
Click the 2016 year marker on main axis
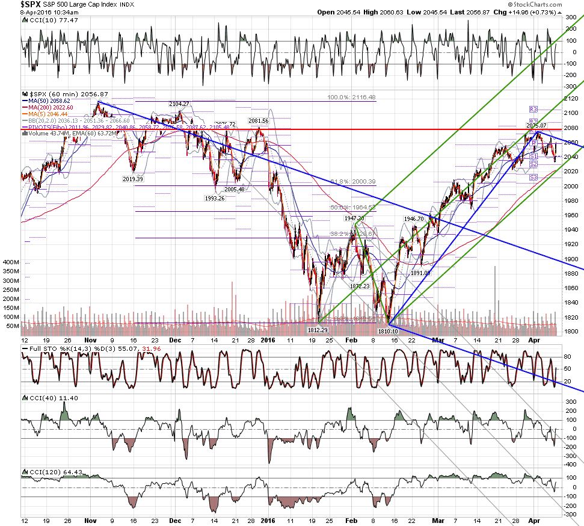point(268,340)
